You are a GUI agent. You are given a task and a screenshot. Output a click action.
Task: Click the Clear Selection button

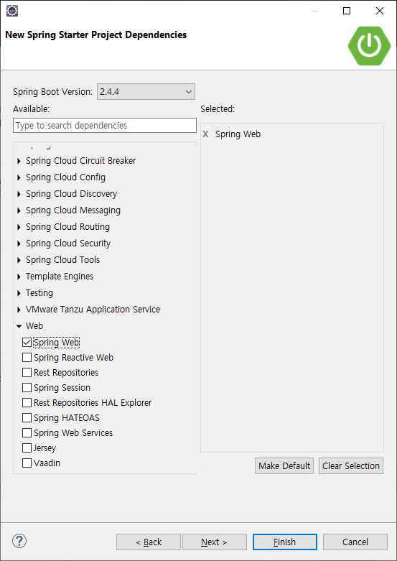[351, 466]
